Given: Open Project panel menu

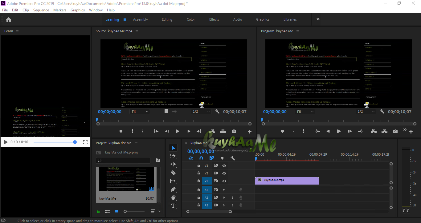Looking at the screenshot, I should (x=136, y=143).
